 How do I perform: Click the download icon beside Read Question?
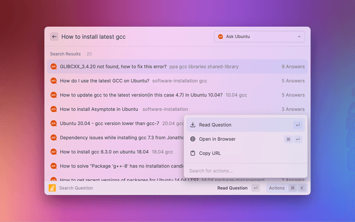[x=192, y=125]
